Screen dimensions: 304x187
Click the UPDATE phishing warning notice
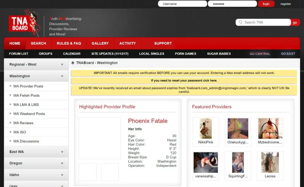point(184,90)
